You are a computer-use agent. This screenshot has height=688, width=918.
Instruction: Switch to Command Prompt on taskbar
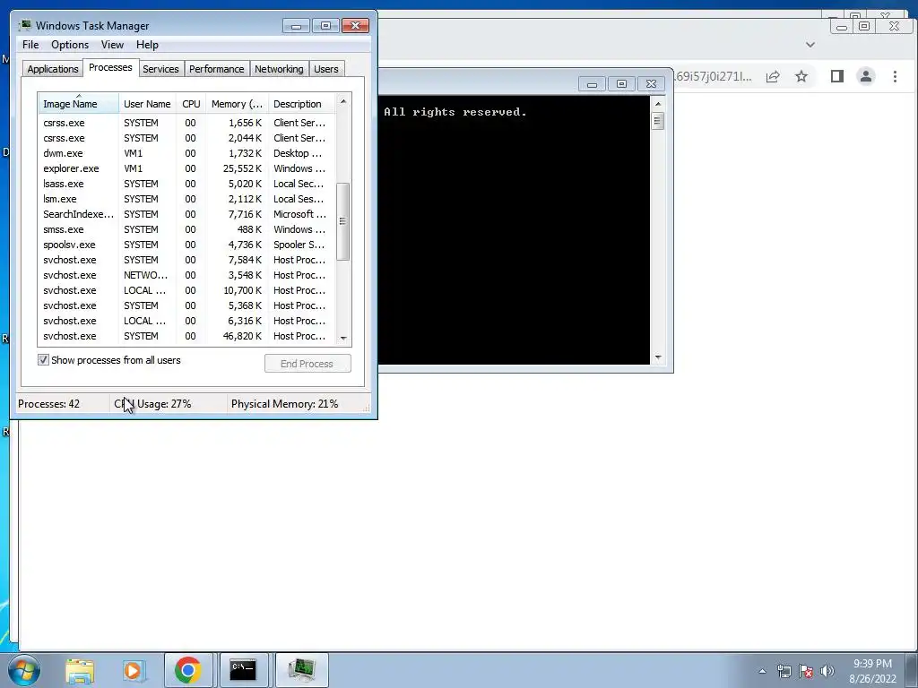[x=243, y=670]
